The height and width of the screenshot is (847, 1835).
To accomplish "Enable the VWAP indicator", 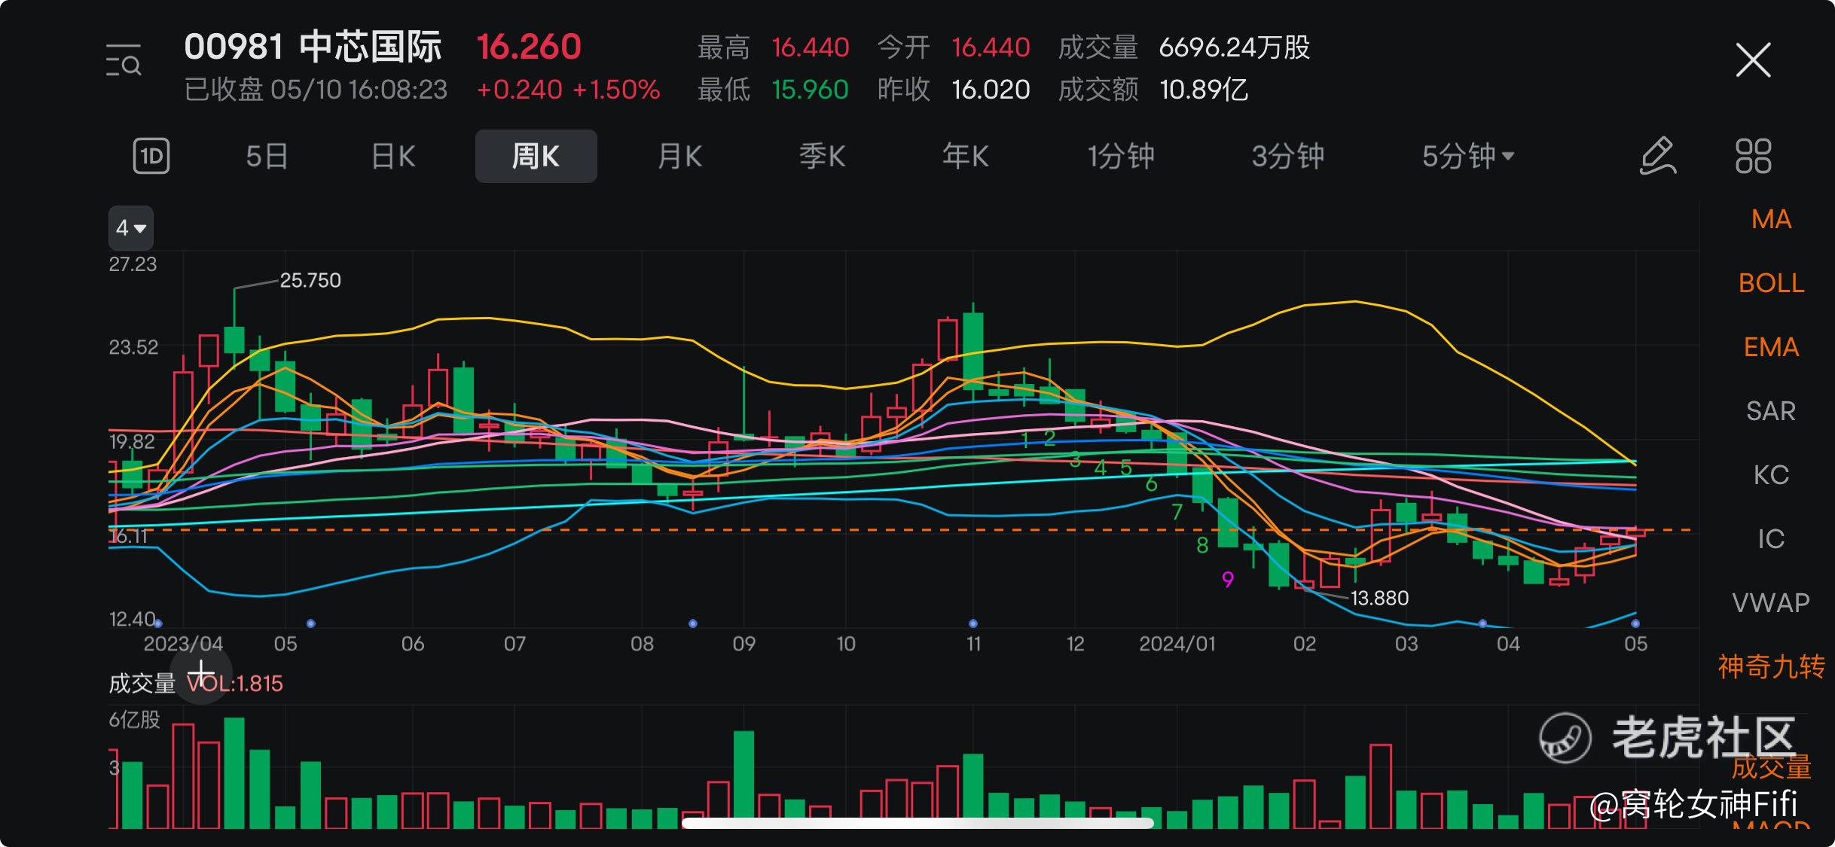I will [x=1771, y=603].
